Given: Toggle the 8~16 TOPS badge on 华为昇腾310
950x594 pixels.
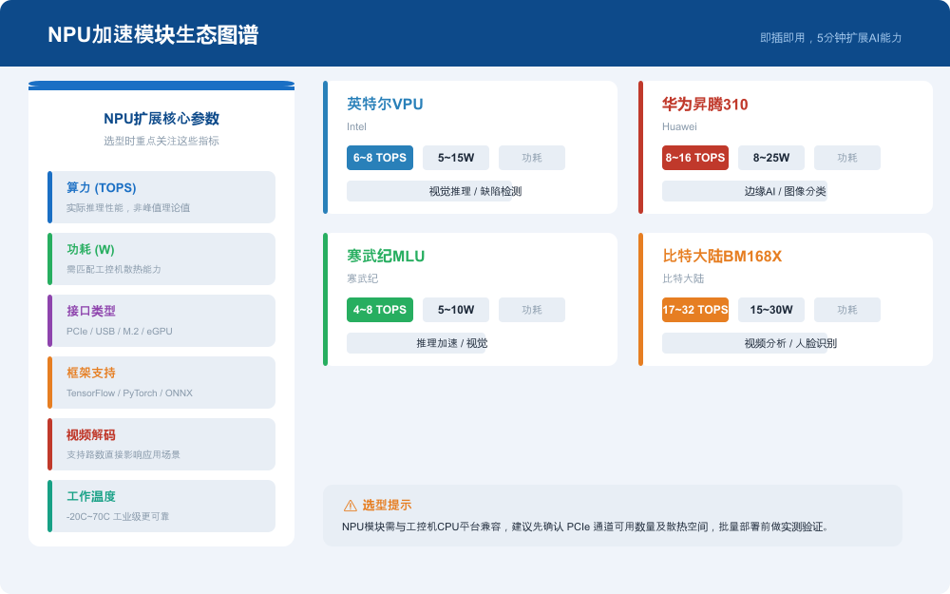Looking at the screenshot, I should coord(694,158).
